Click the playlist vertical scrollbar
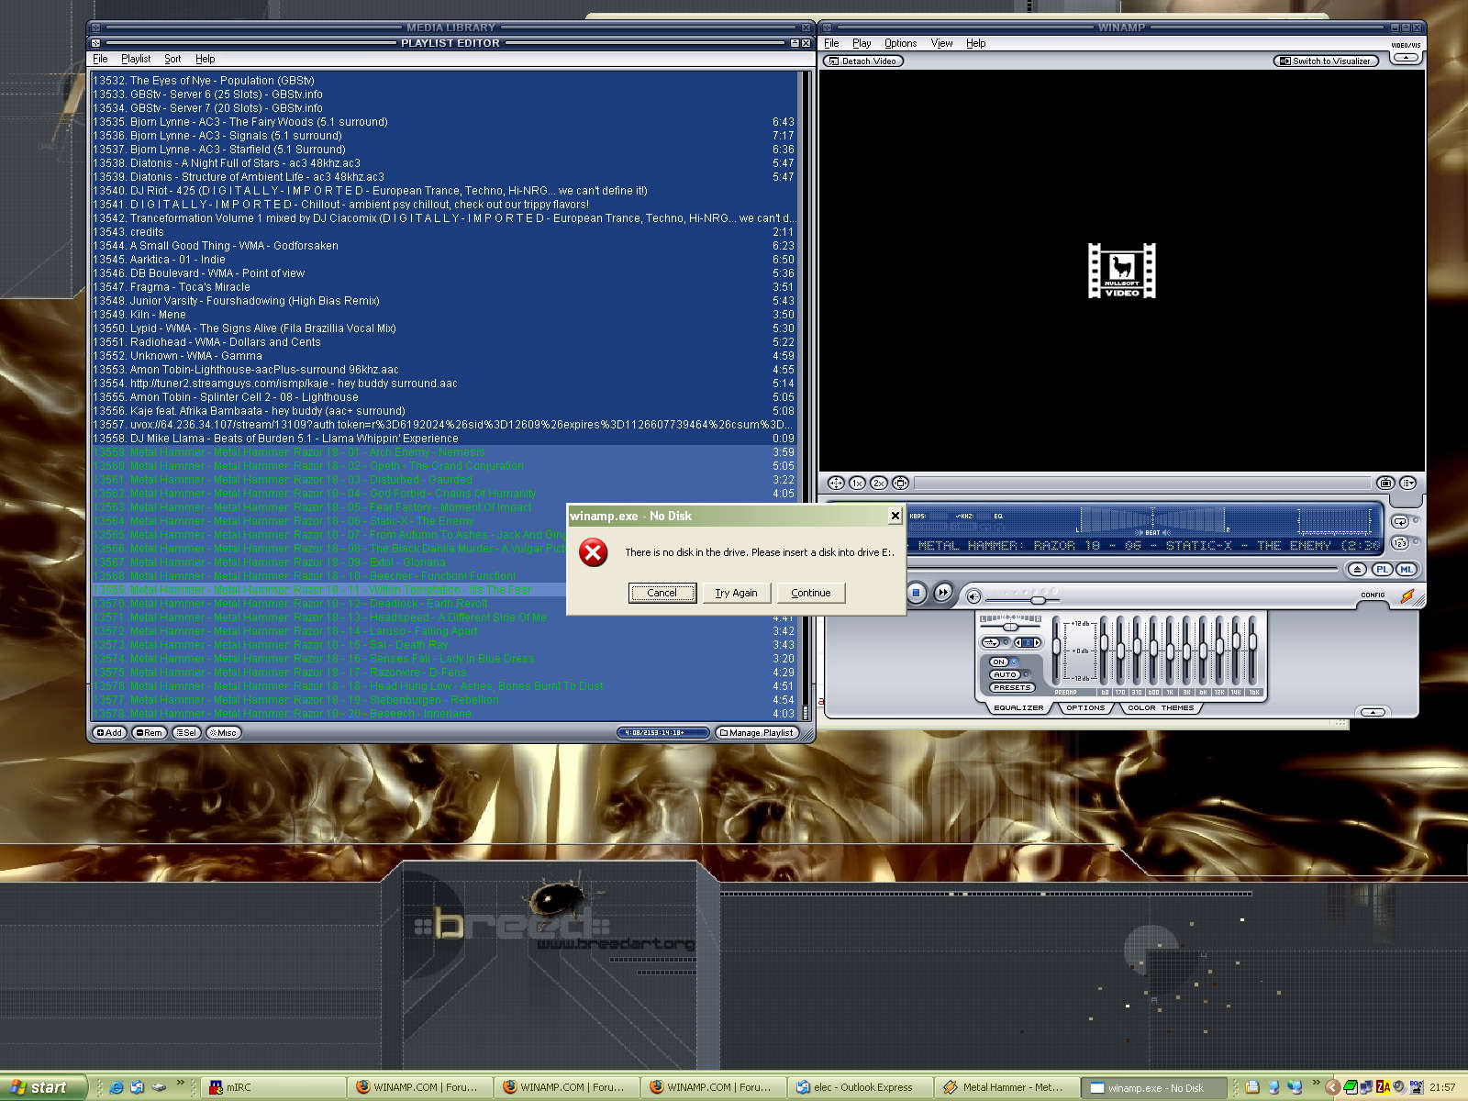Screen dimensions: 1468x1101 [806, 395]
